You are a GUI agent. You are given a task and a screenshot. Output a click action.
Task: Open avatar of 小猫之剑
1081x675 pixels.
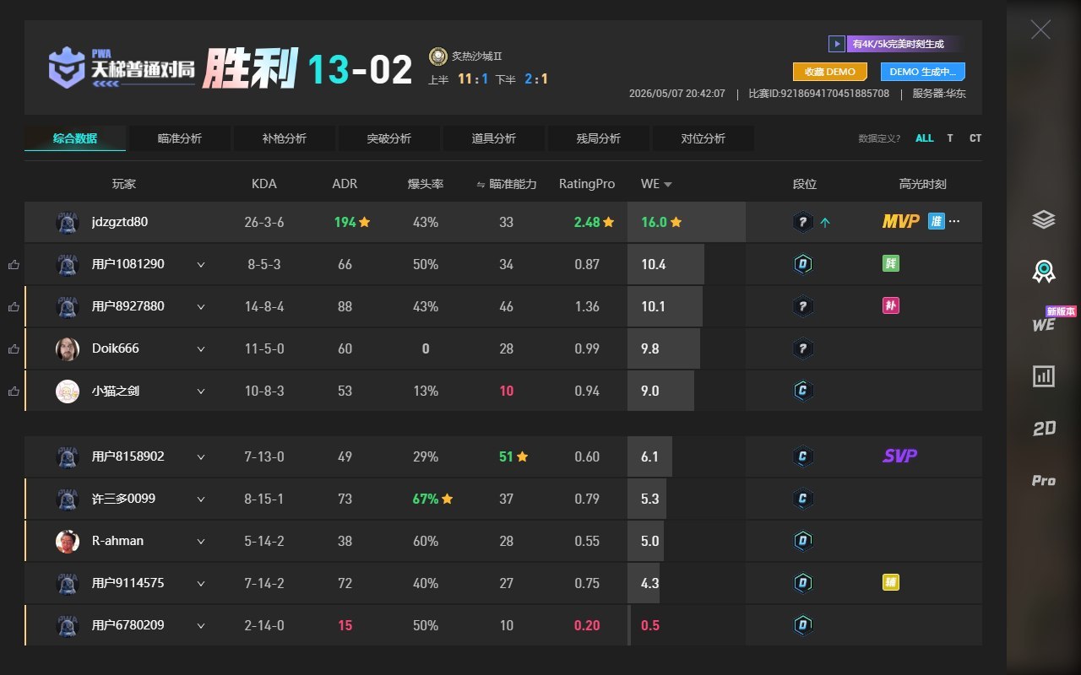click(x=68, y=391)
